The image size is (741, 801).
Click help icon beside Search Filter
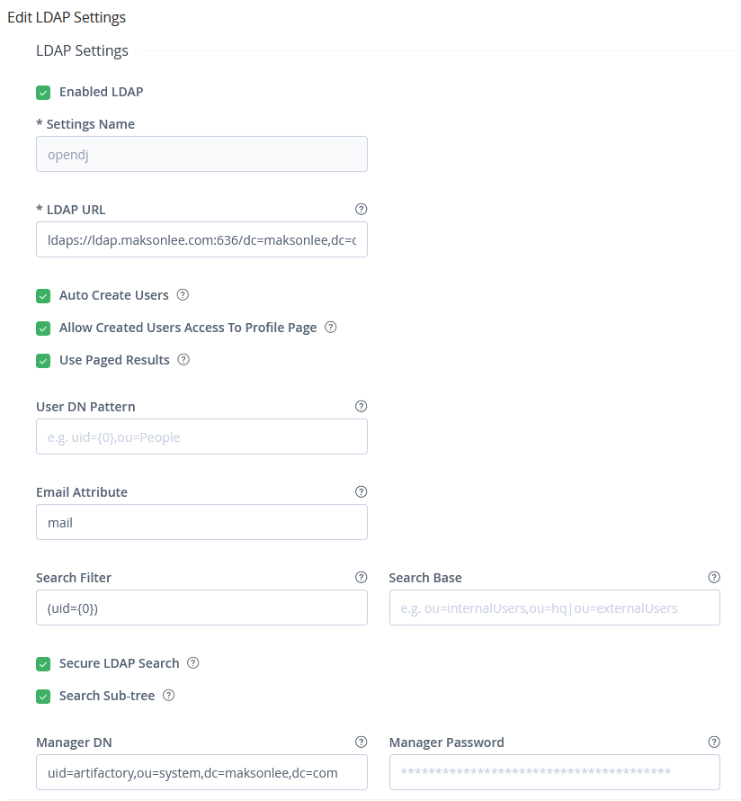pos(362,578)
